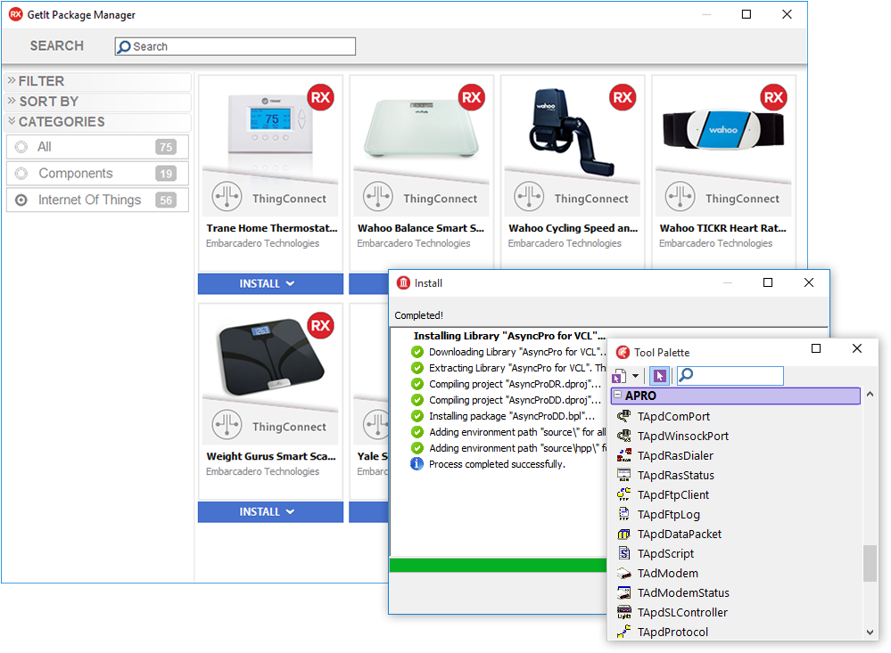Choose the TApdDataPacket component icon
Screen dimensions: 891x653
pos(623,534)
